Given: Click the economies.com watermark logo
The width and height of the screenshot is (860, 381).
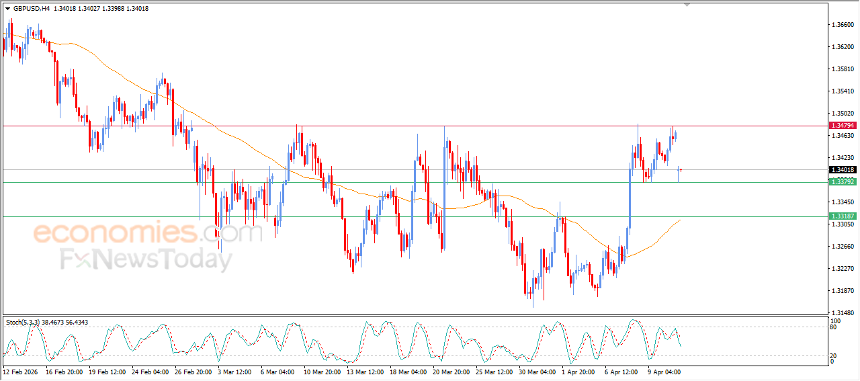Looking at the screenshot, I should pos(147,233).
